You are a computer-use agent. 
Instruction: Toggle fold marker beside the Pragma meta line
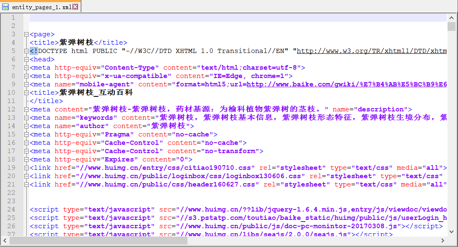pos(26,135)
